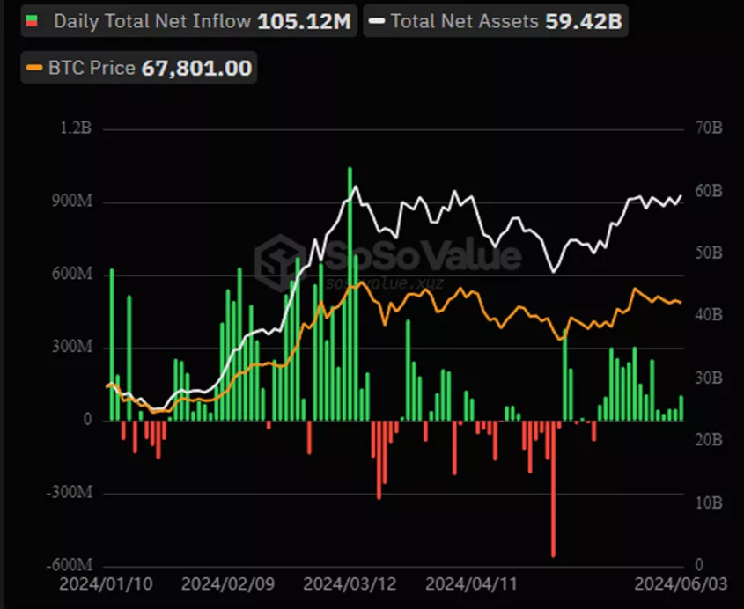Click the 67,801.00 BTC price value
Viewport: 744px width, 609px height.
click(195, 68)
